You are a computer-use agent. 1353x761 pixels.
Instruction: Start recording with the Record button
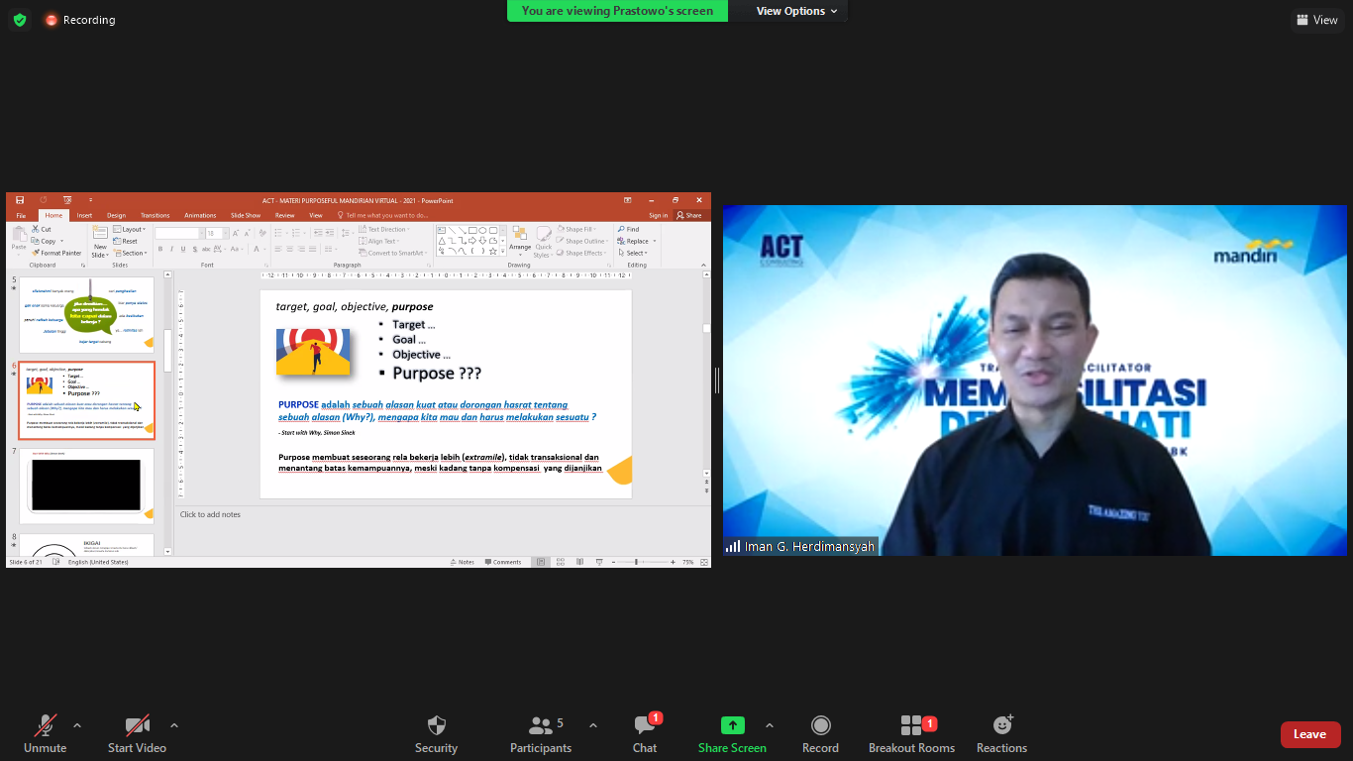click(820, 725)
